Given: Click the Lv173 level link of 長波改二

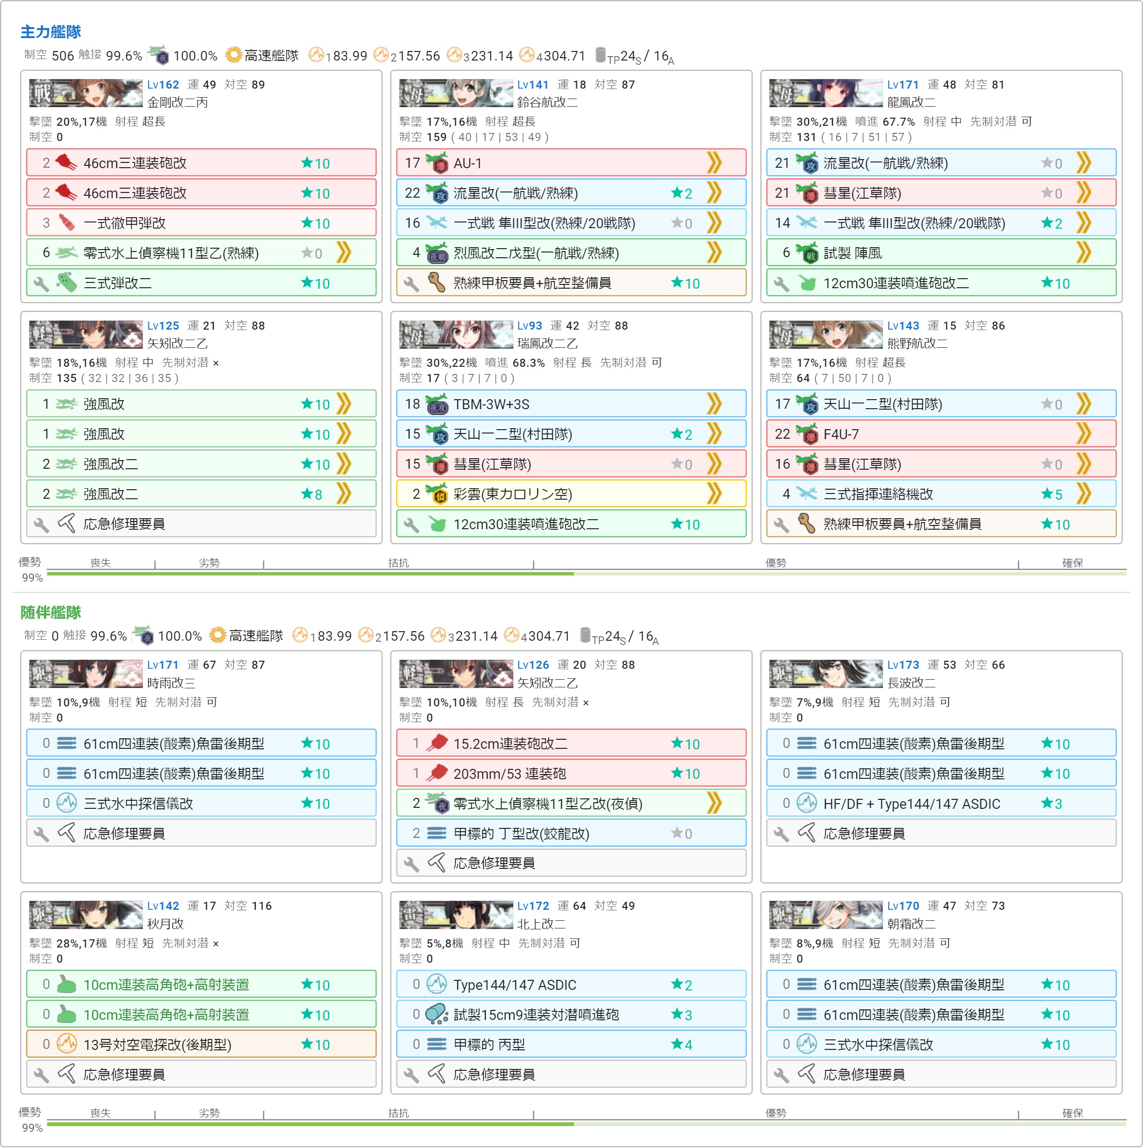Looking at the screenshot, I should coord(903,665).
